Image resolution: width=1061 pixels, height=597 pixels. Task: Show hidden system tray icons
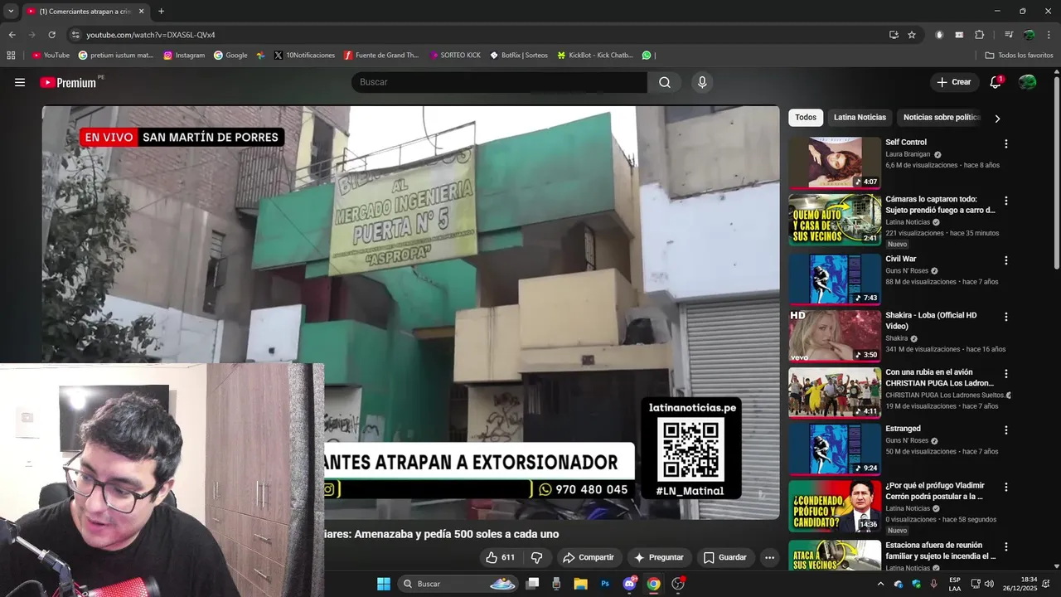click(880, 584)
